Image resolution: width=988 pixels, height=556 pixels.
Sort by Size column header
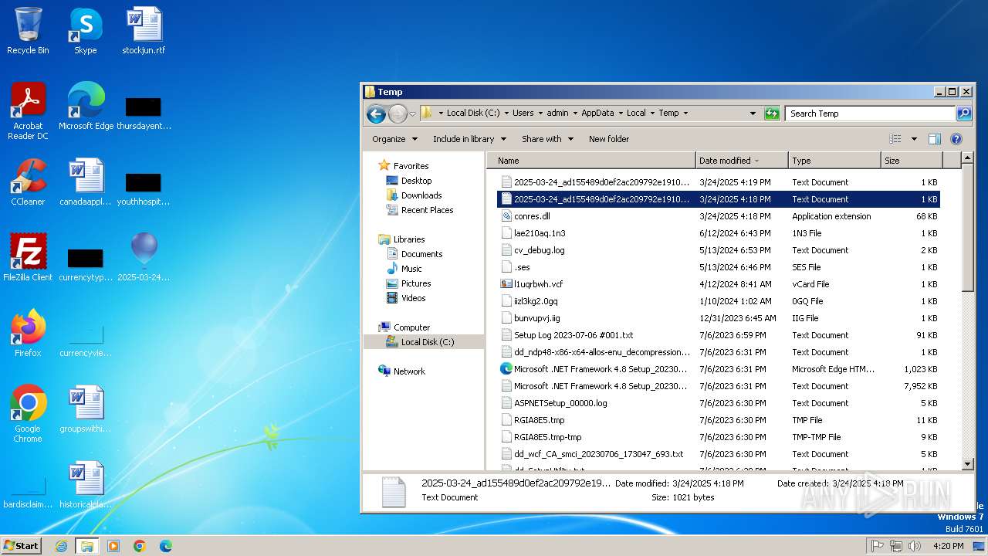click(912, 161)
